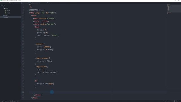Place cursor on the <!DOCTYPE html> line

[x=37, y=10]
